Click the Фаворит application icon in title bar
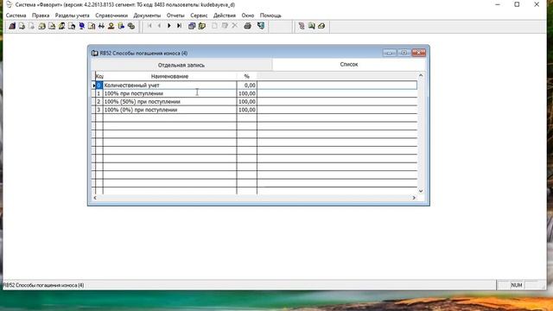 [10, 4]
